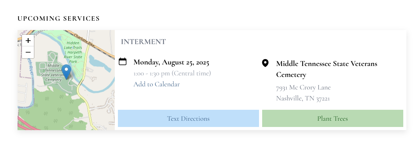Zoom out on the map

28,52
